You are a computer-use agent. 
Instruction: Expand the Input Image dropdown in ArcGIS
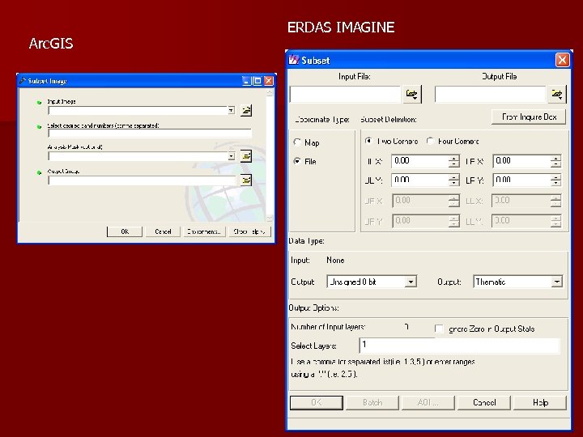[232, 110]
